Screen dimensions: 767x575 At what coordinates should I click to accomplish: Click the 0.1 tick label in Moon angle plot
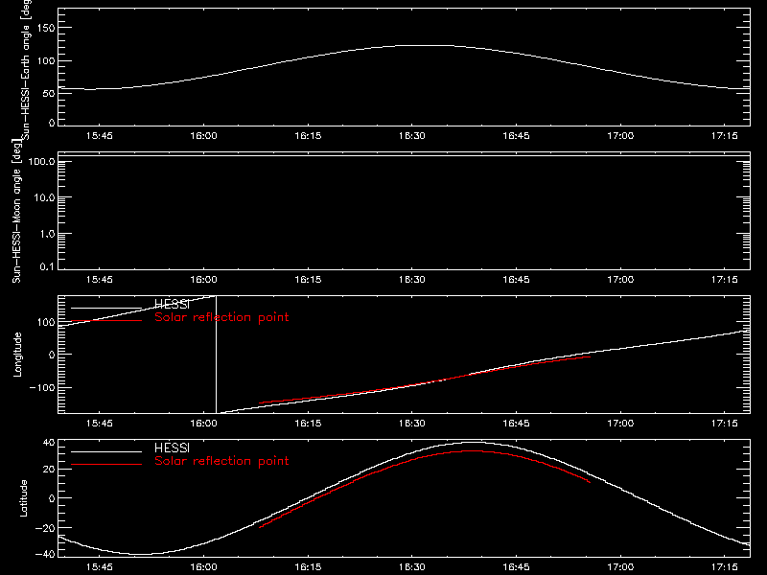point(47,267)
